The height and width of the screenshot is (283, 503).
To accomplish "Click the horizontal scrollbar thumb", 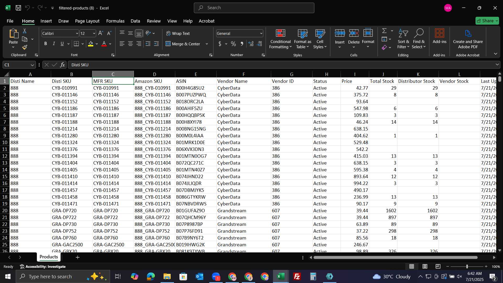I will tap(395, 258).
